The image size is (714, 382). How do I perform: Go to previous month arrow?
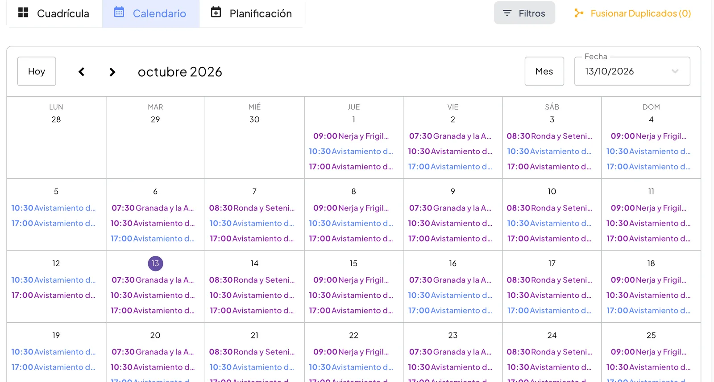pos(81,72)
